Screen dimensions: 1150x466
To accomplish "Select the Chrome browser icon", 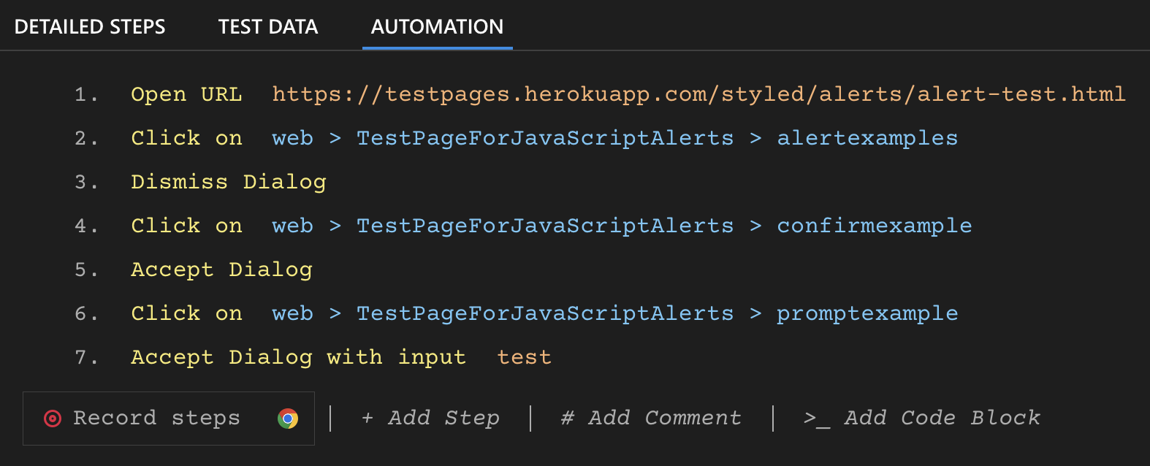I will click(288, 418).
